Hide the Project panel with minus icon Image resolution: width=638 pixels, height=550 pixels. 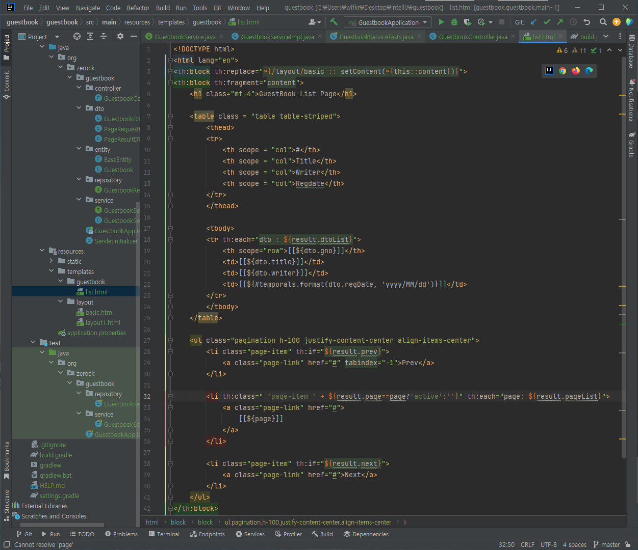point(134,36)
